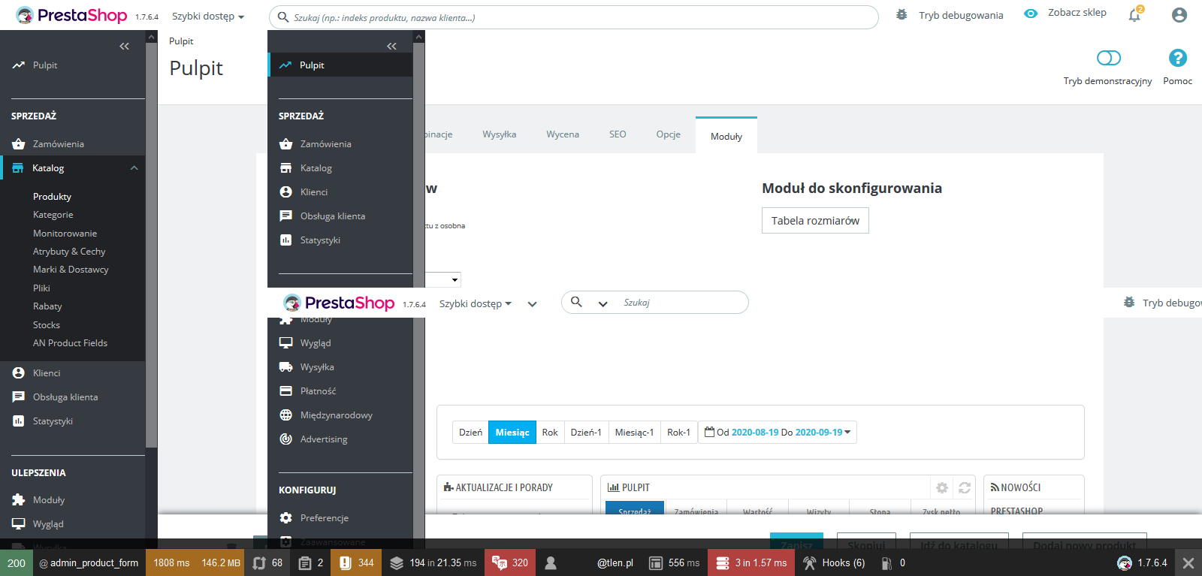Click the Pomoc question mark icon
Image resolution: width=1202 pixels, height=576 pixels.
(x=1177, y=58)
